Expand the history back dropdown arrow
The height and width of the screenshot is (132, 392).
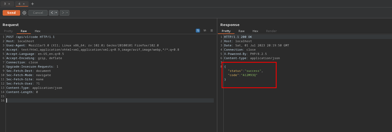(56, 13)
